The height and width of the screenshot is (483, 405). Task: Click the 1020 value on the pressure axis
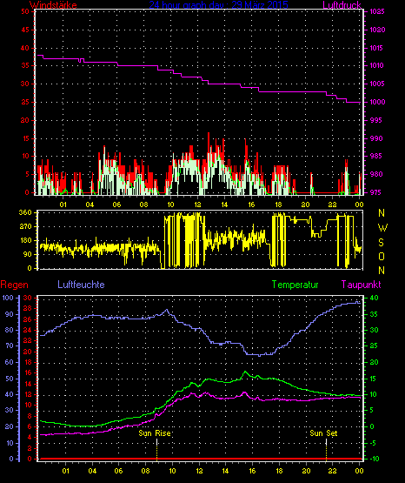tap(377, 30)
